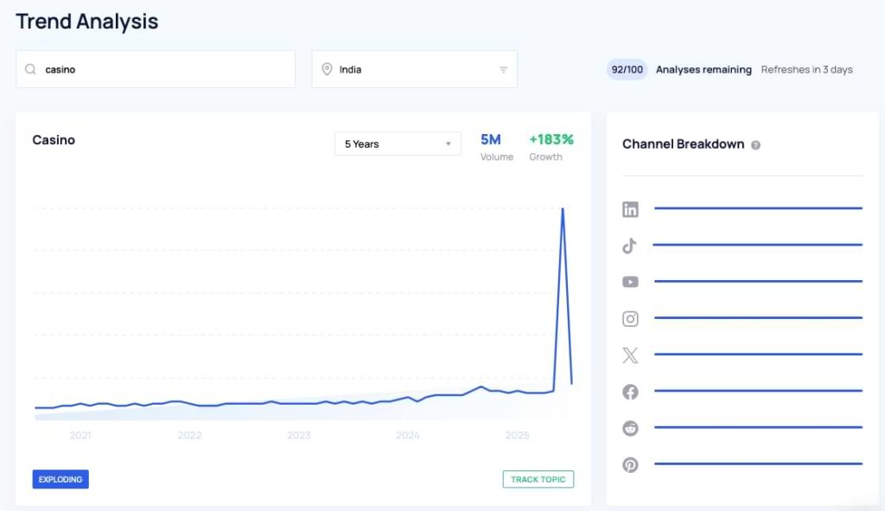885x511 pixels.
Task: Click the Pinterest channel icon
Action: click(x=630, y=464)
